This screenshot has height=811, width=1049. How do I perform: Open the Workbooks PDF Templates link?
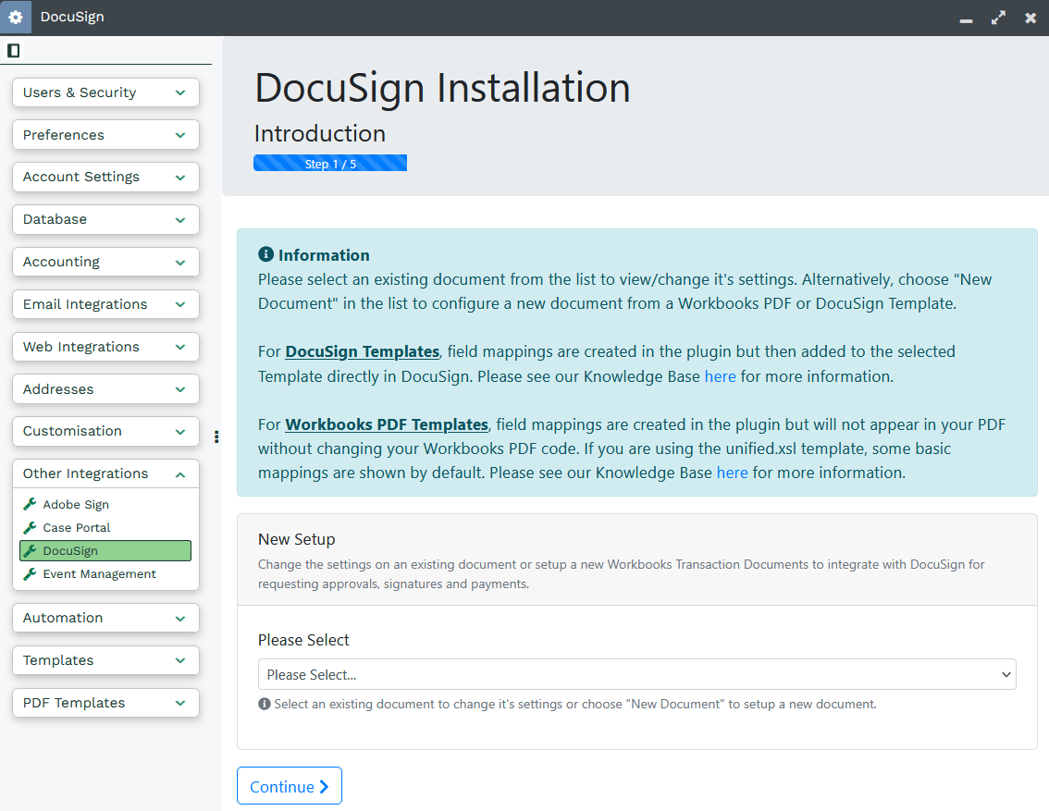[x=387, y=424]
